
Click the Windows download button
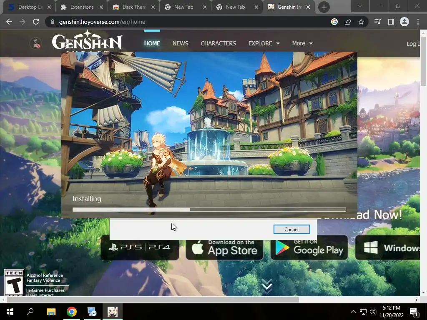coord(387,247)
